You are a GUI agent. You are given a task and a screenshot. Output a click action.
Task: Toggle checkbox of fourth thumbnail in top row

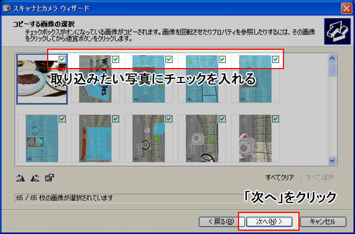point(222,59)
